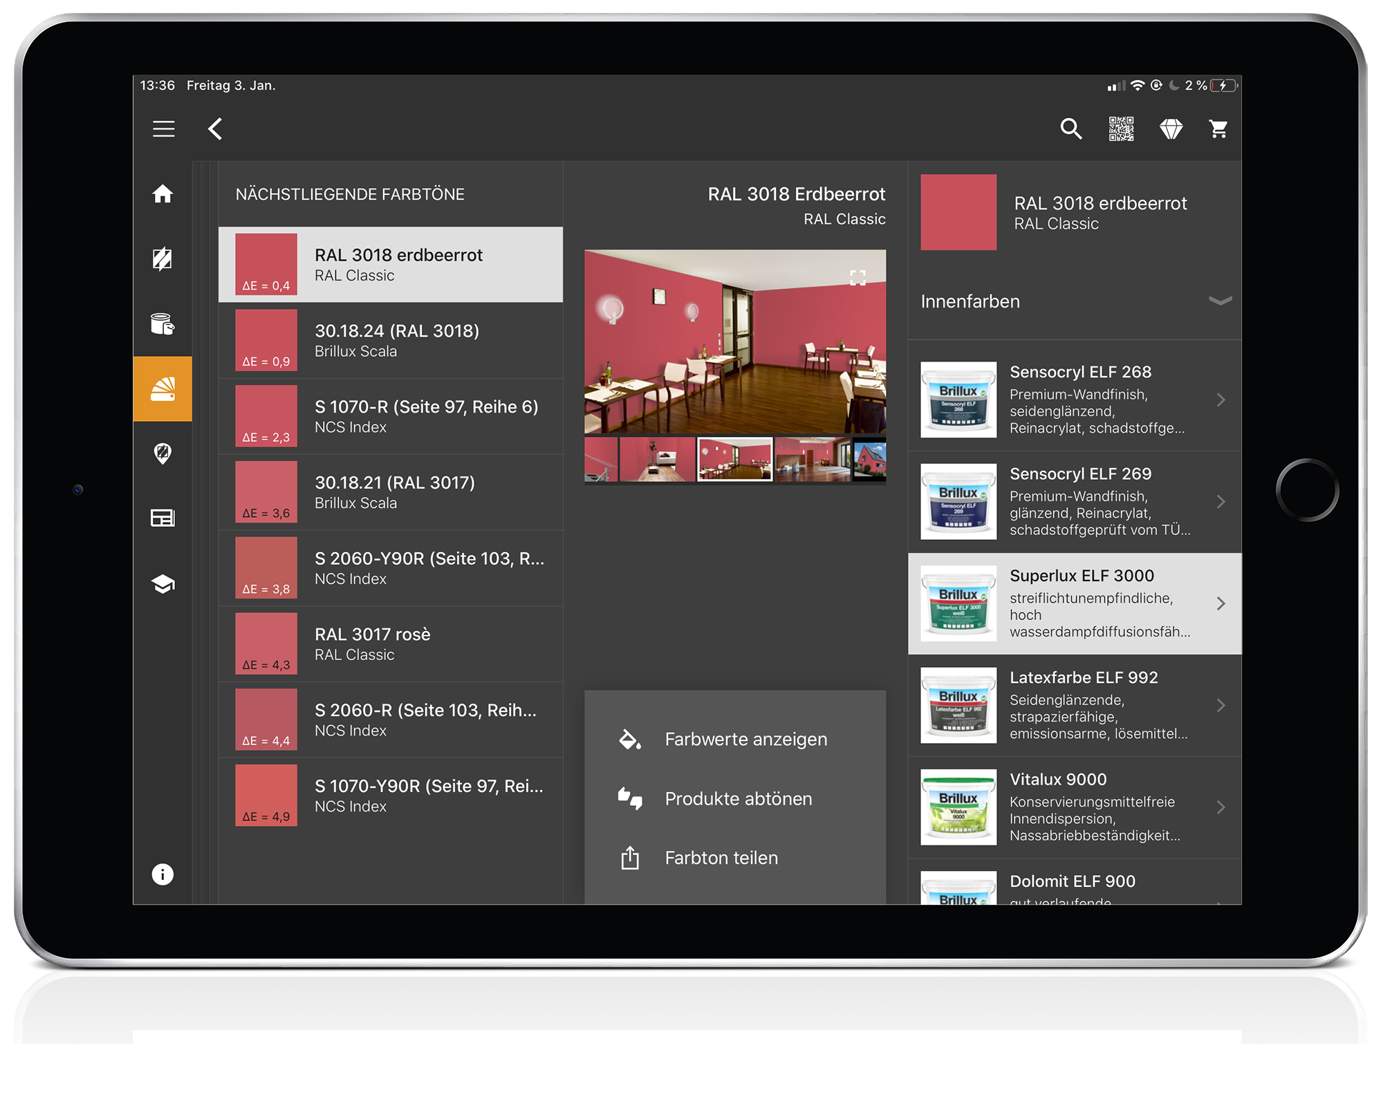Click the Produkte abtönen swap icon
Image resolution: width=1383 pixels, height=1106 pixels.
click(x=629, y=798)
